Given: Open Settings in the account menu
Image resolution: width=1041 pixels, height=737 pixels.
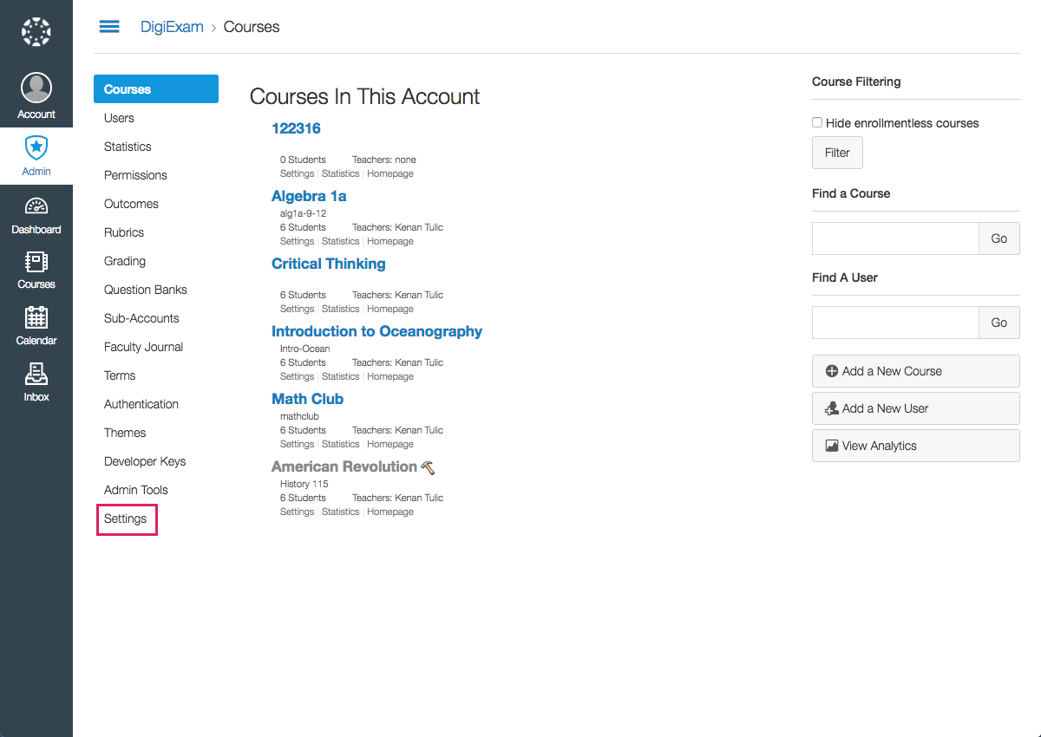Looking at the screenshot, I should click(126, 519).
